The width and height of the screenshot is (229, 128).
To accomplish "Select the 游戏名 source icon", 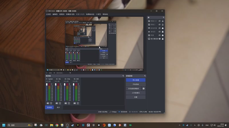I will tap(149, 32).
